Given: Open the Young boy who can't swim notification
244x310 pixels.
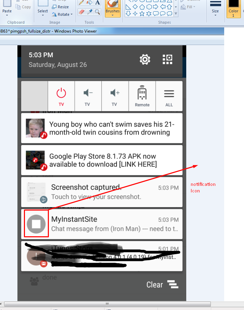Looking at the screenshot, I should tap(102, 128).
